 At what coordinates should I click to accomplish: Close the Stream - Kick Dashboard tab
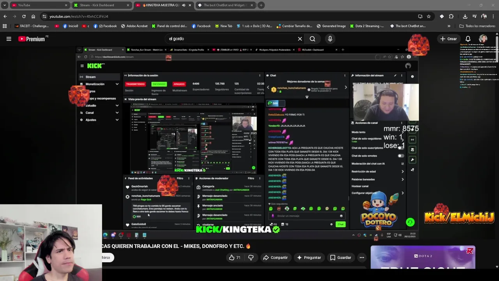click(128, 5)
